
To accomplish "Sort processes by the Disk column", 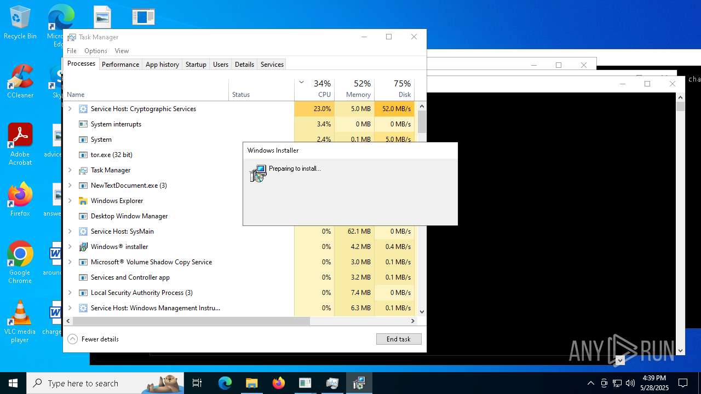I will (x=394, y=89).
